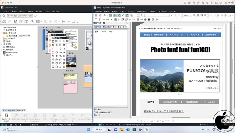Select hand scroll tool in Viewer toolbar
The image size is (235, 133).
[x=119, y=15]
